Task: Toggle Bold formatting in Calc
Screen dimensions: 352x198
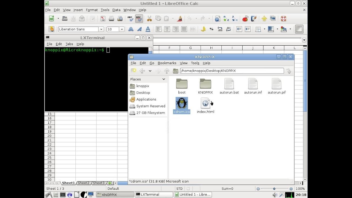Action: pos(131,29)
